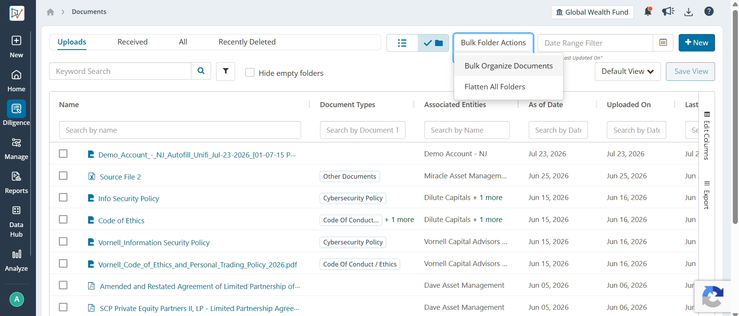Choose Bulk Organize Documents
The image size is (739, 316).
tap(509, 66)
